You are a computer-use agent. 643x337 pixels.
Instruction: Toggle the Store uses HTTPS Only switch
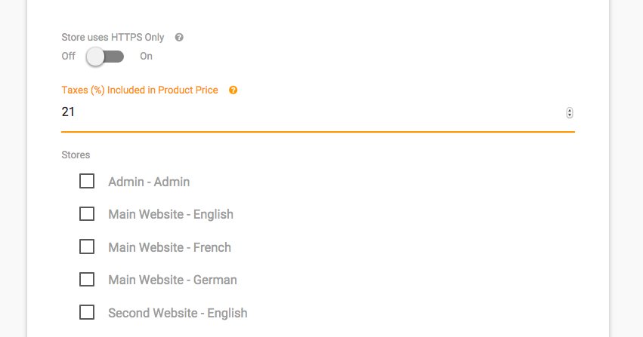click(x=105, y=57)
